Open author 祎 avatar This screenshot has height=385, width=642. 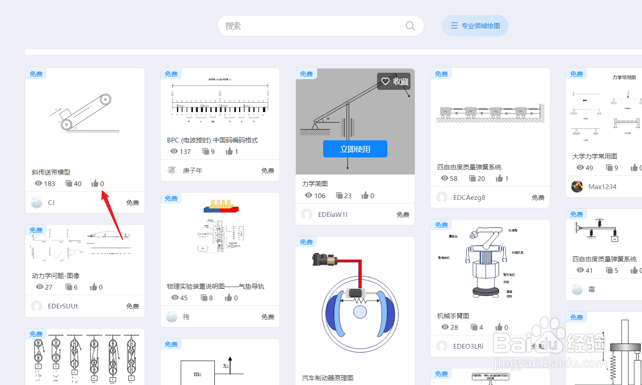tap(172, 317)
